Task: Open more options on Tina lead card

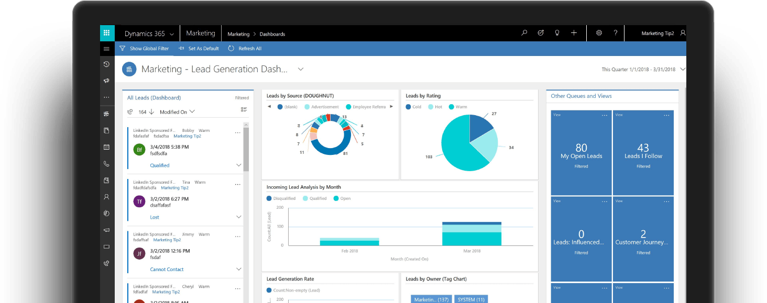Action: (x=238, y=184)
